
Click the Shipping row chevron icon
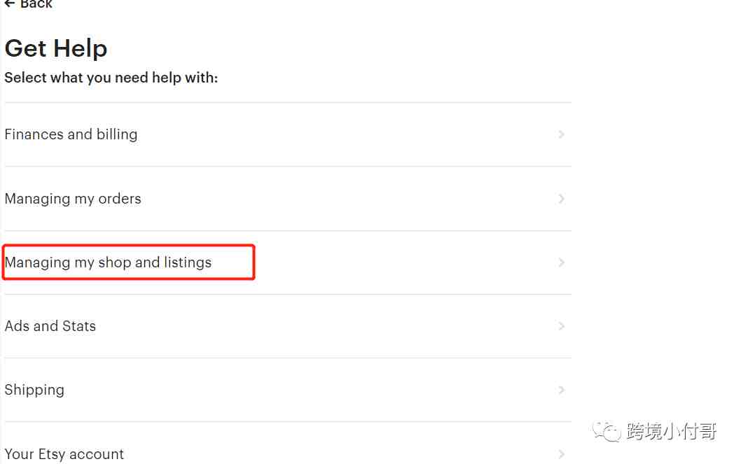tap(561, 390)
